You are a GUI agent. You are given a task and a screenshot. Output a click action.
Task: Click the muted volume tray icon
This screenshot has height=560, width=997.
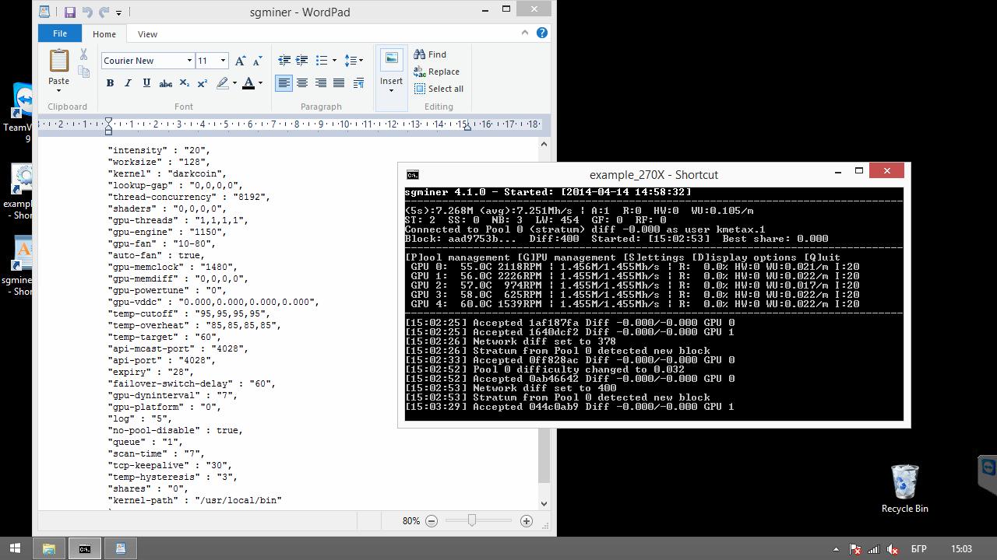point(893,549)
